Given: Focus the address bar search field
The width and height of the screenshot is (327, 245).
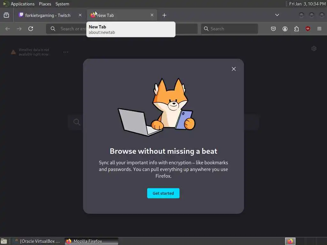Looking at the screenshot, I should 122,29.
